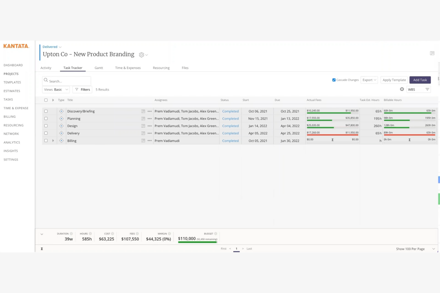Click the Apply Template button

(394, 80)
